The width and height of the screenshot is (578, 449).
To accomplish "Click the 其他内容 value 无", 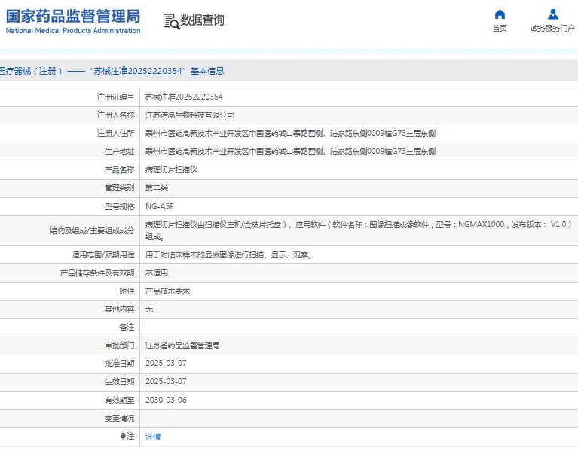I will tap(149, 309).
